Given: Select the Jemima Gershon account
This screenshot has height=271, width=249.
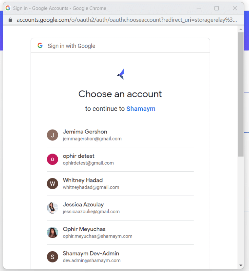Looking at the screenshot, I should coord(120,135).
